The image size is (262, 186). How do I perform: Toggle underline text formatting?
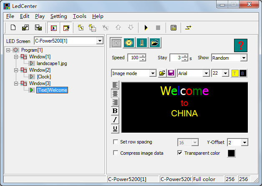tap(115, 128)
